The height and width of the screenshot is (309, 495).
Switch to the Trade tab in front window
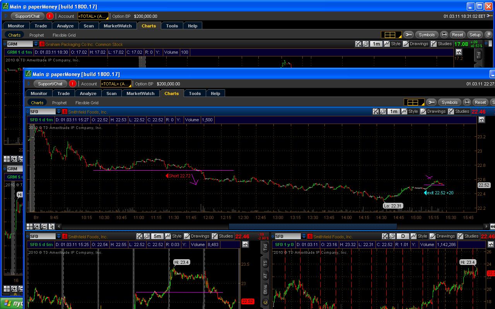[x=63, y=93]
